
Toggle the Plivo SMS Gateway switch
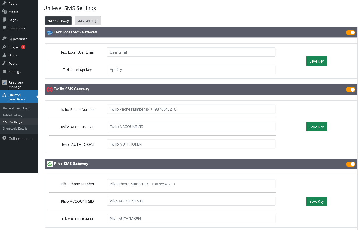click(x=350, y=164)
